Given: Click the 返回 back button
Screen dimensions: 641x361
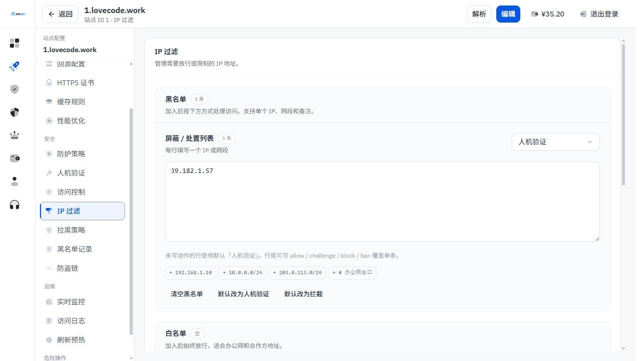Looking at the screenshot, I should pyautogui.click(x=60, y=14).
